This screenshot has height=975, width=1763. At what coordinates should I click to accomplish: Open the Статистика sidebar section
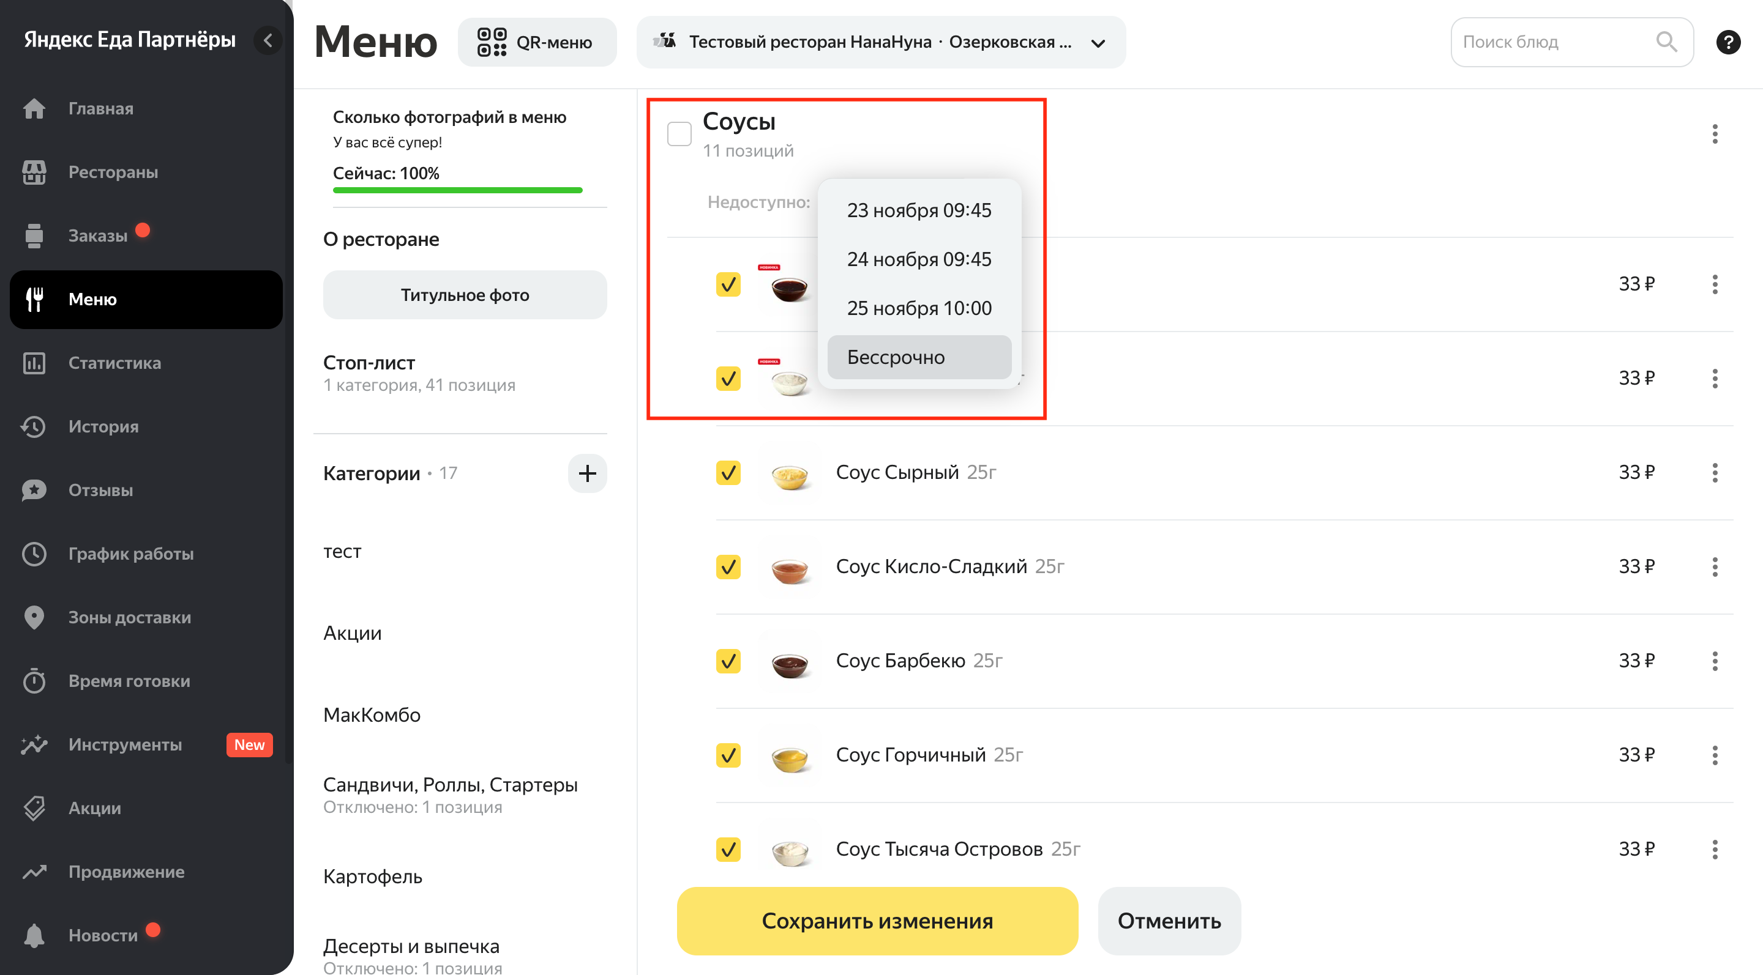tap(146, 363)
